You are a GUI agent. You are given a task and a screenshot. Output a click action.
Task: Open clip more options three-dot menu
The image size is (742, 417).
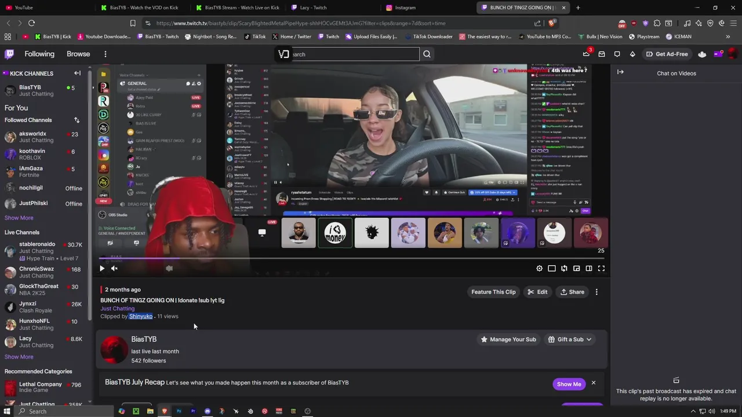coord(596,292)
